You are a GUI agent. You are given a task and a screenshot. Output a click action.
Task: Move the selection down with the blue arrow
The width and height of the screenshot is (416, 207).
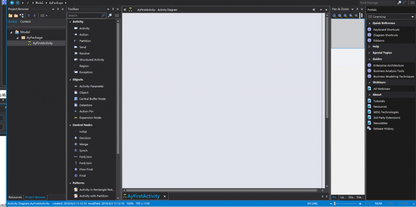[x=35, y=16]
